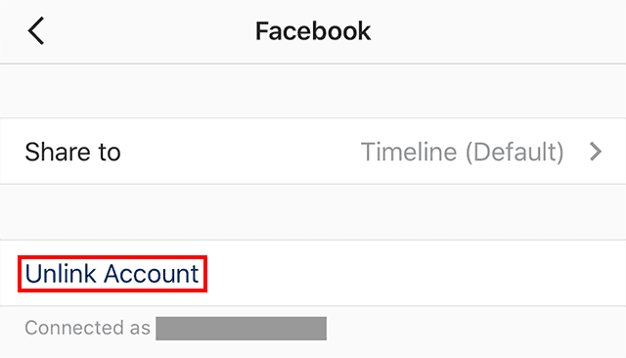
Task: Tap the blank area beside Unlink Account
Action: pyautogui.click(x=415, y=274)
